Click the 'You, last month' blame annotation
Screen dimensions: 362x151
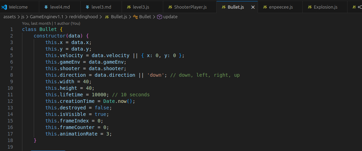tap(36, 23)
